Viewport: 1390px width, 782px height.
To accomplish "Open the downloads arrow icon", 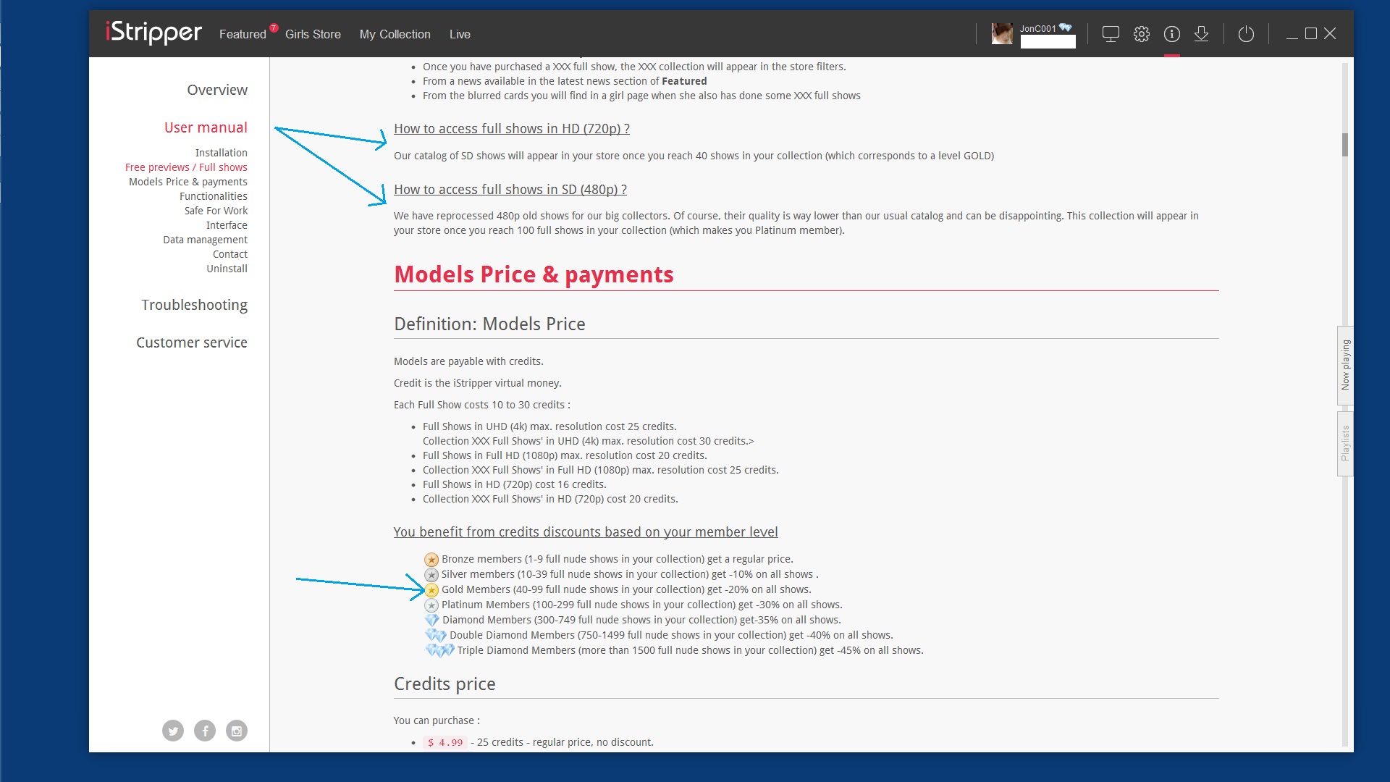I will (1202, 34).
